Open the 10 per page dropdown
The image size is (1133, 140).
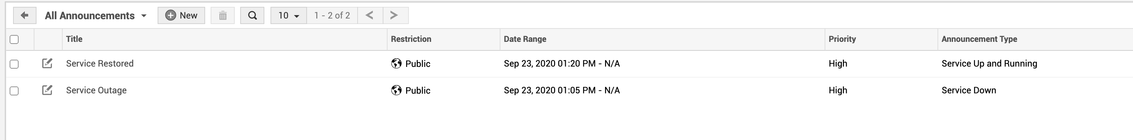coord(288,16)
